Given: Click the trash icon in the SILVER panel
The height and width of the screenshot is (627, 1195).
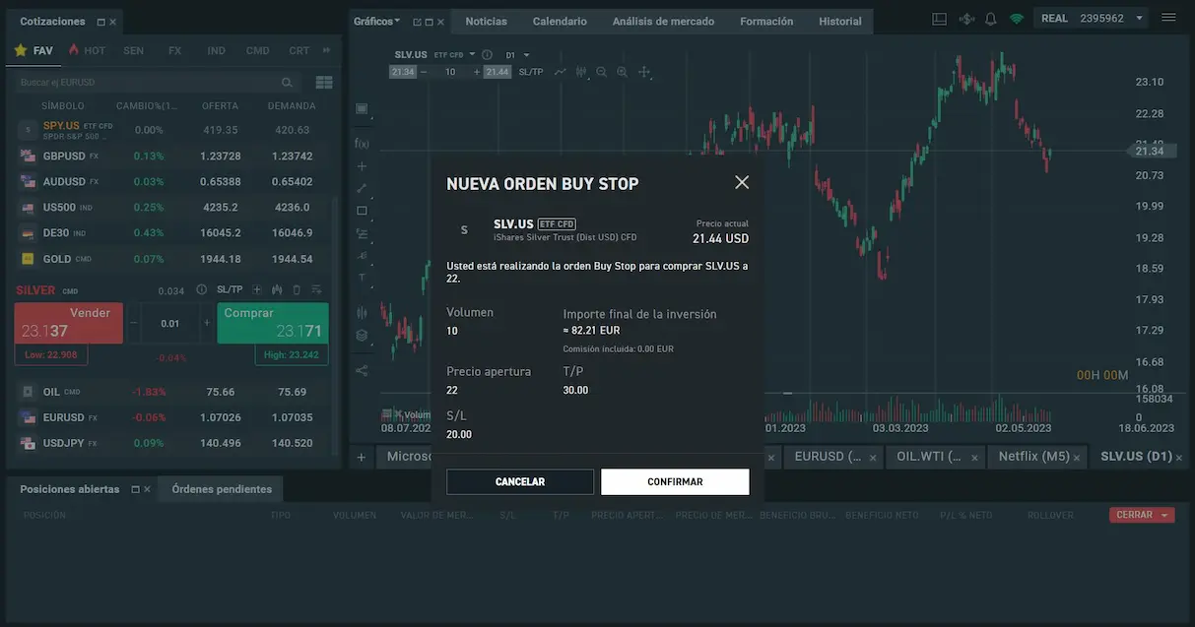Looking at the screenshot, I should pyautogui.click(x=296, y=289).
